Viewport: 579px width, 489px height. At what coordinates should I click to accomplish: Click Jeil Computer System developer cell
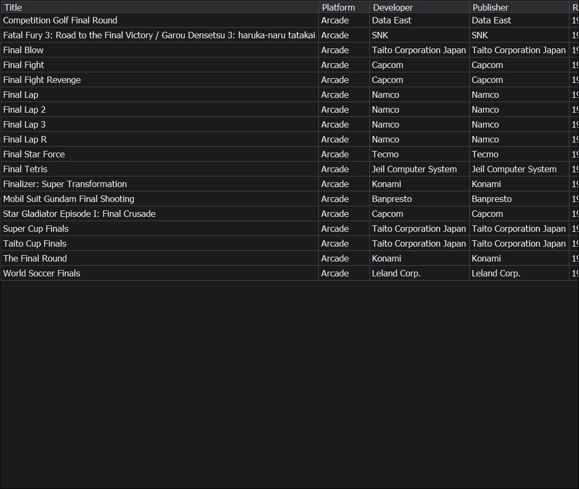point(419,169)
